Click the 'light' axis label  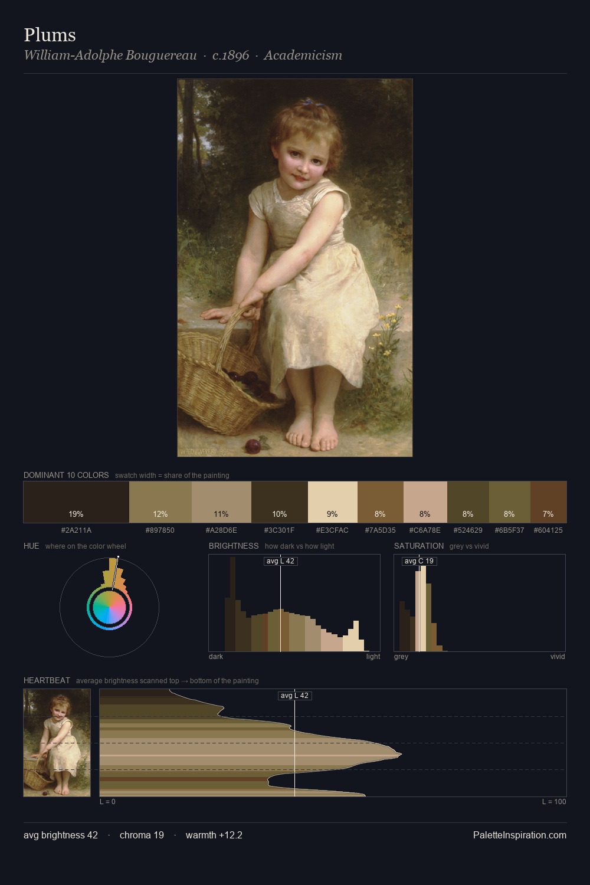pos(373,656)
